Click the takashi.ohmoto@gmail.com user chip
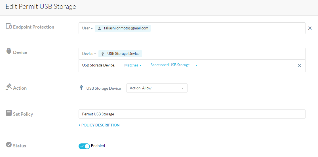The width and height of the screenshot is (318, 157). (123, 28)
